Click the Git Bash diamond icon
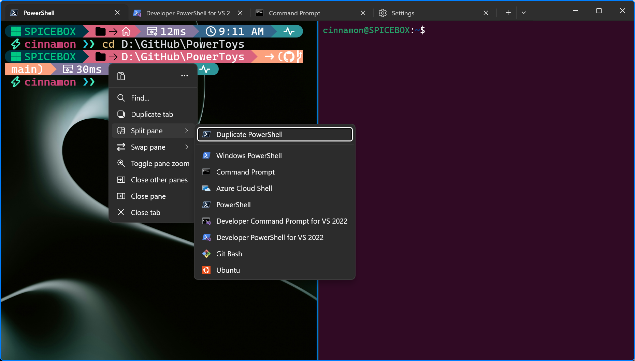This screenshot has height=361, width=635. [206, 254]
